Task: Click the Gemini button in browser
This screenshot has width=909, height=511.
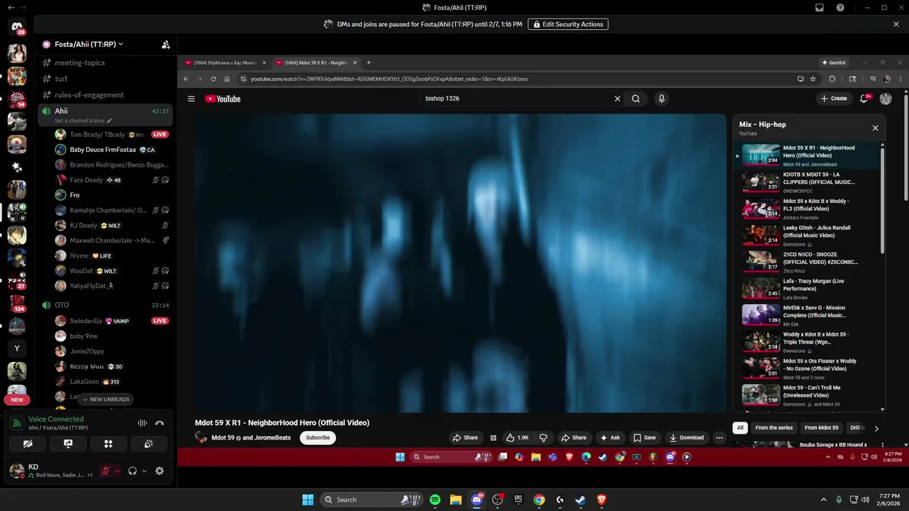Action: point(834,62)
